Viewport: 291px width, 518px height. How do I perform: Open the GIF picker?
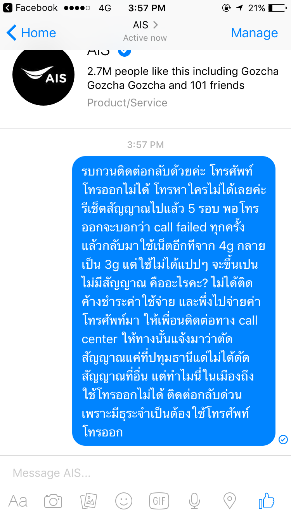pos(159,501)
